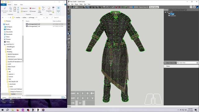
Task: Switch to the Lights tab
Action: click(x=184, y=10)
